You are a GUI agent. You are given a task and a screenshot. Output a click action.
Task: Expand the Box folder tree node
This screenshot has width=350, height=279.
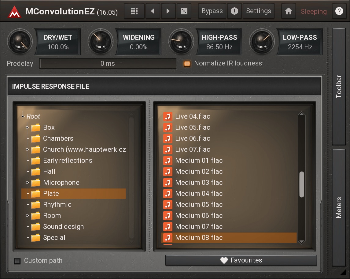click(x=27, y=128)
